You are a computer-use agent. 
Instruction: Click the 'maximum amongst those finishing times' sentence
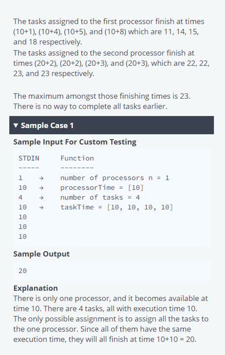pyautogui.click(x=102, y=96)
